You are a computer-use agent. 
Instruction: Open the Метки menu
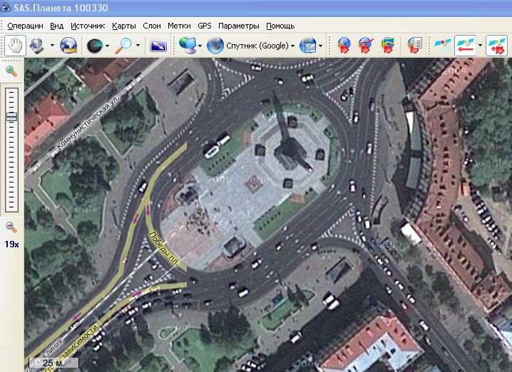[178, 25]
